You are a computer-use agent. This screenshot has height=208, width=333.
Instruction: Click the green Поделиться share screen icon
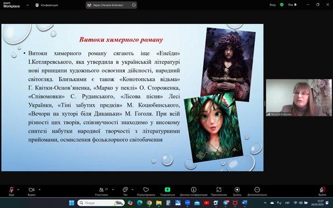click(x=167, y=190)
